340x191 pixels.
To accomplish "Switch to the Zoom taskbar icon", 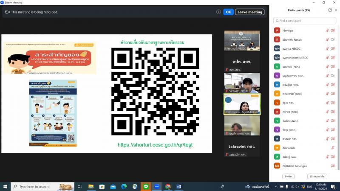I will pyautogui.click(x=157, y=186).
